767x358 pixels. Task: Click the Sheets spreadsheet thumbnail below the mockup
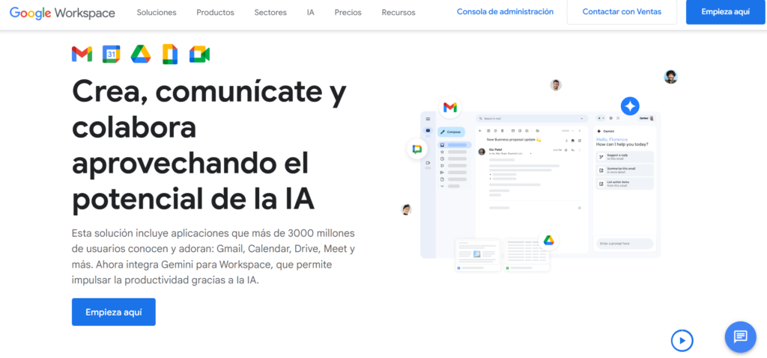[527, 255]
